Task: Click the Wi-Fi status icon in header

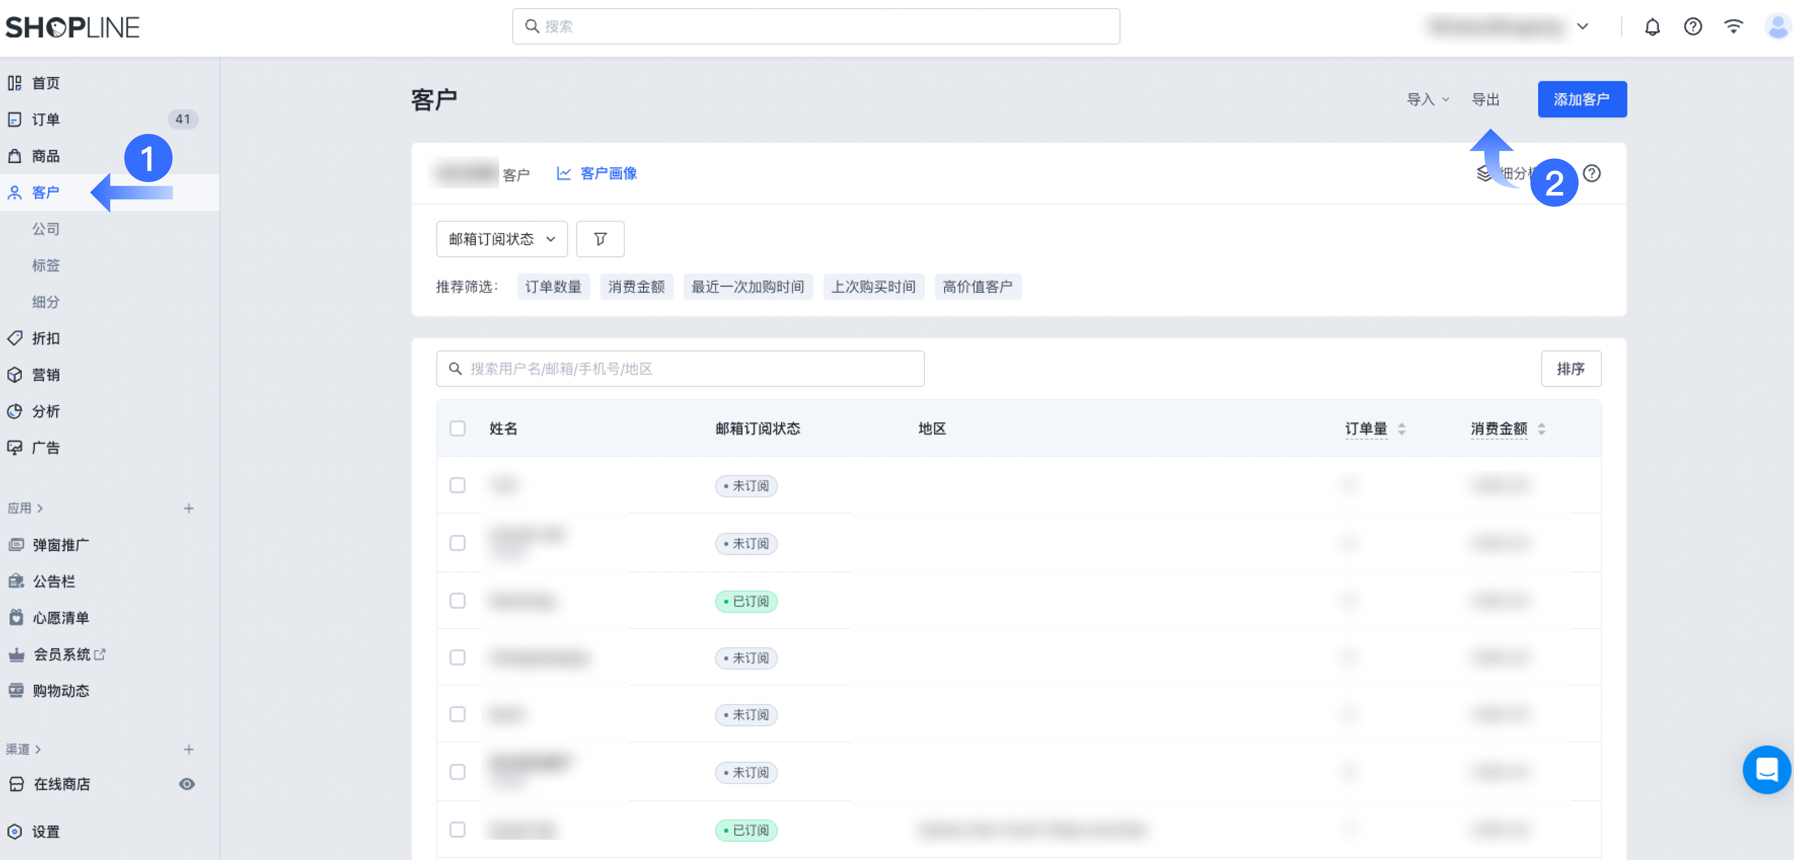Action: pyautogui.click(x=1733, y=27)
